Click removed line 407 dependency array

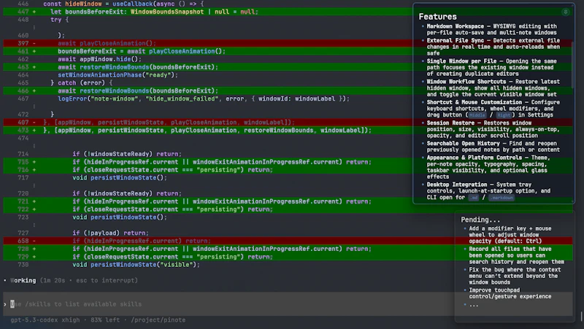click(x=169, y=122)
